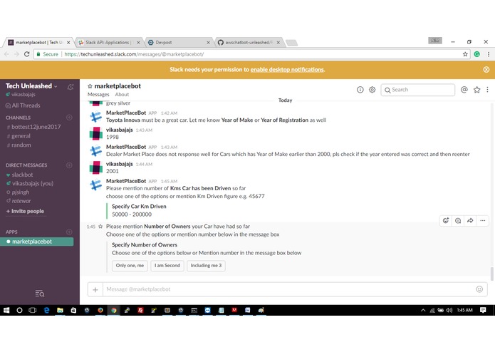Select the About tab
Image resolution: width=495 pixels, height=352 pixels.
click(122, 94)
